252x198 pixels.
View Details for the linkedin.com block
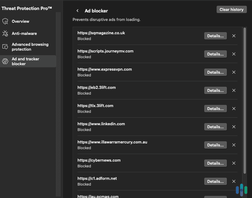click(215, 127)
